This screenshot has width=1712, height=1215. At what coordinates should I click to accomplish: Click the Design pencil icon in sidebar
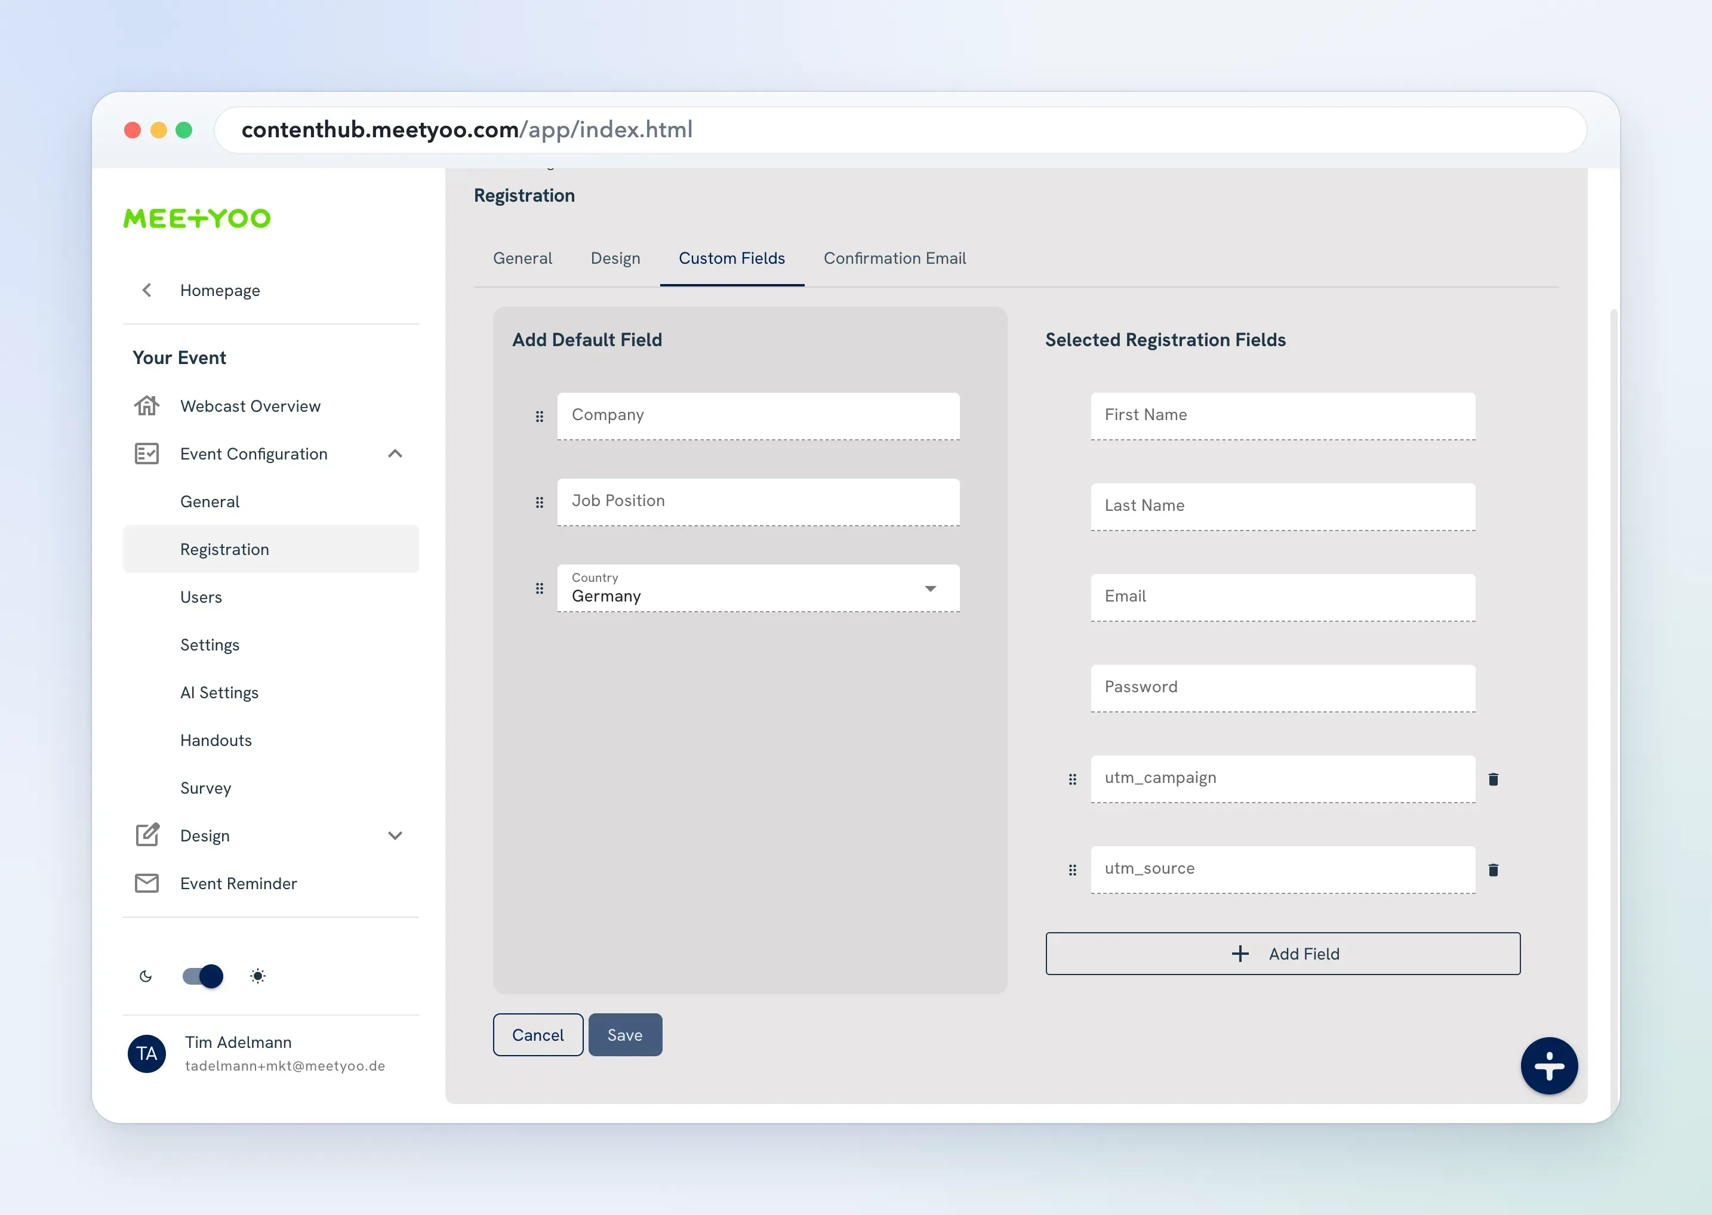coord(147,835)
